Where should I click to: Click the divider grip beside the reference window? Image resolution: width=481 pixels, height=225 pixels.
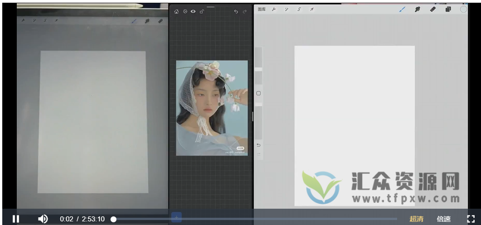[x=253, y=116]
